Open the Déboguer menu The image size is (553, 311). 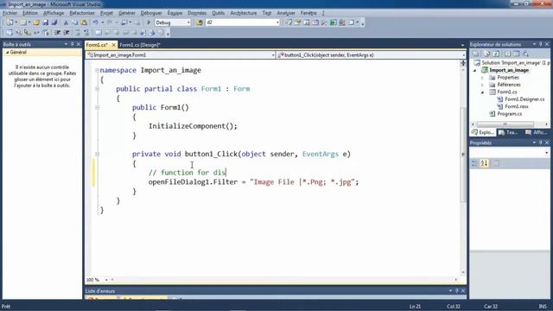(x=151, y=13)
